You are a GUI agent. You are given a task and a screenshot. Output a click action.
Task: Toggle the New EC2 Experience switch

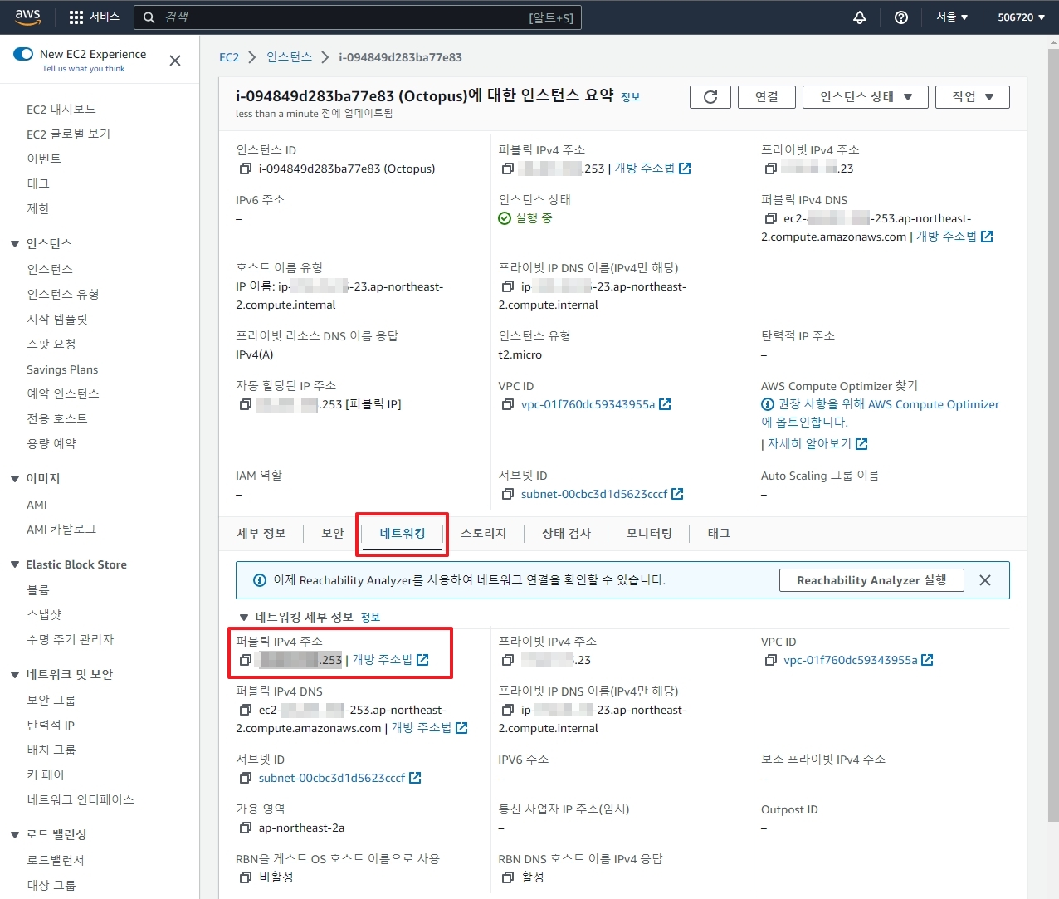23,54
